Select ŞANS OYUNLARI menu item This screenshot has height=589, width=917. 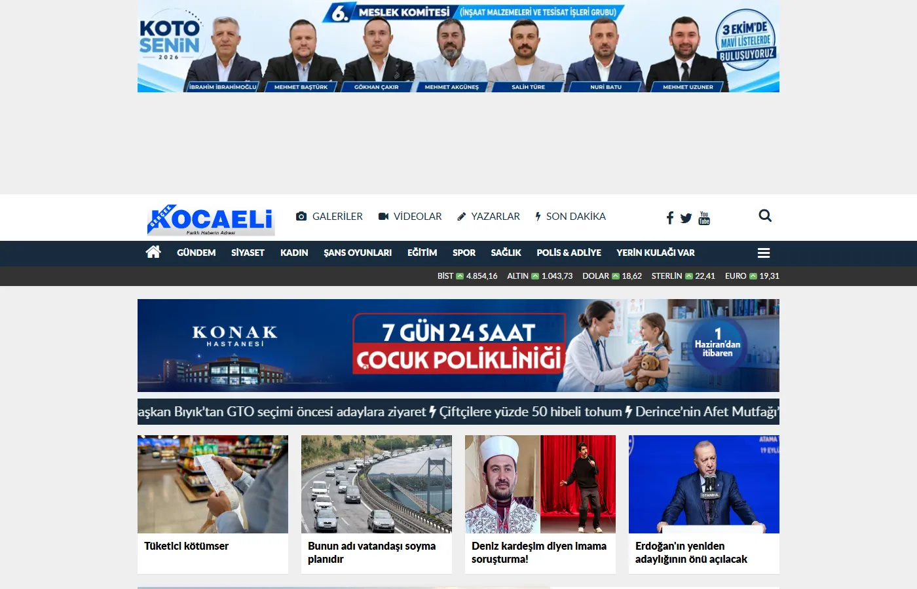click(x=358, y=253)
